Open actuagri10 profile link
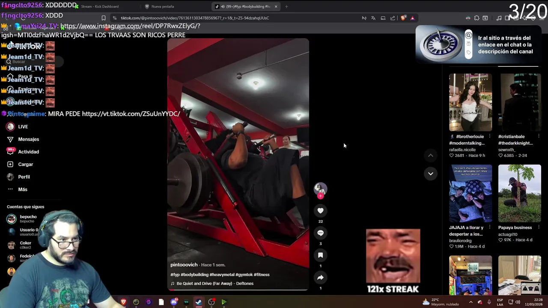 tap(508, 234)
